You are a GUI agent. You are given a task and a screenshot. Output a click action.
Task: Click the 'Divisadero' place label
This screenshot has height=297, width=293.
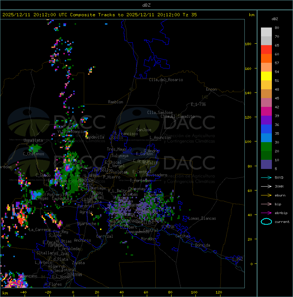click(156, 175)
